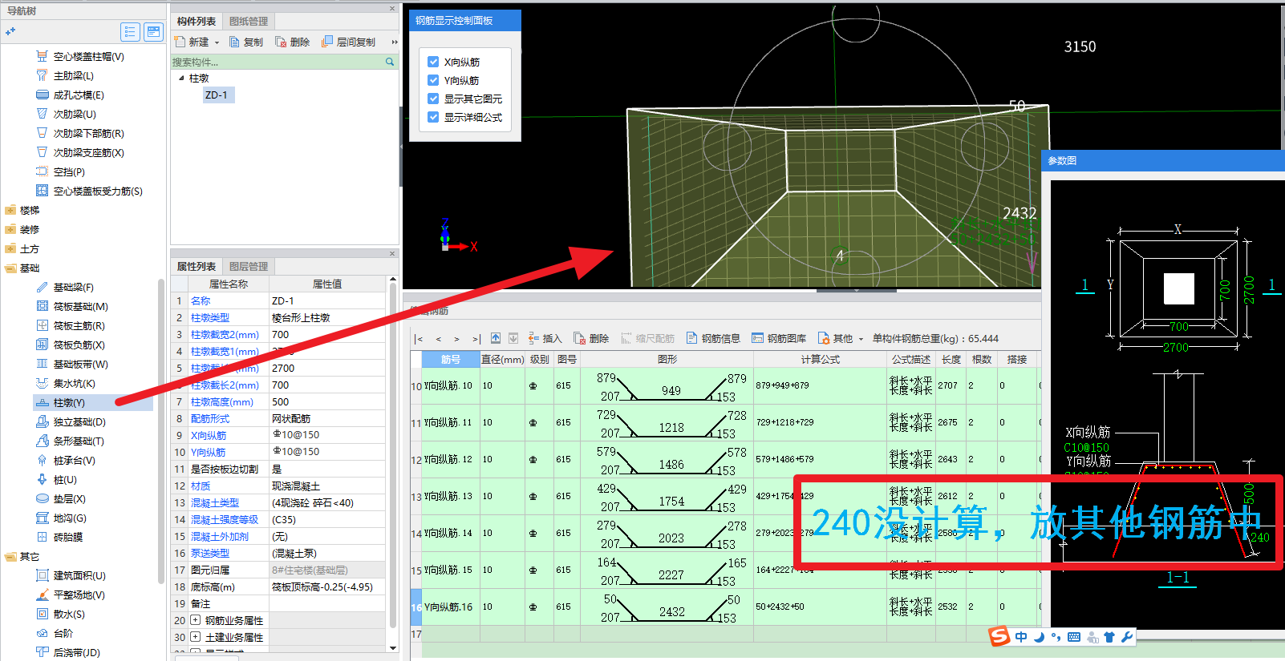Toggle Y向纵筋 checkbox in rebar display panel
The image size is (1285, 661).
tap(433, 80)
